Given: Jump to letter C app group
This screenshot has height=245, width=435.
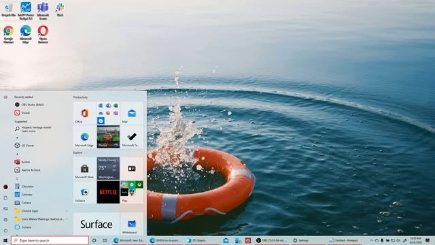Looking at the screenshot, I should click(17, 178).
